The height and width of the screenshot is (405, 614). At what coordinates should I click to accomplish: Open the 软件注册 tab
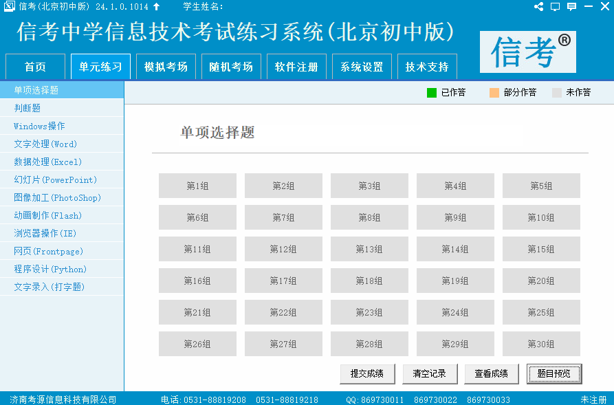[296, 67]
